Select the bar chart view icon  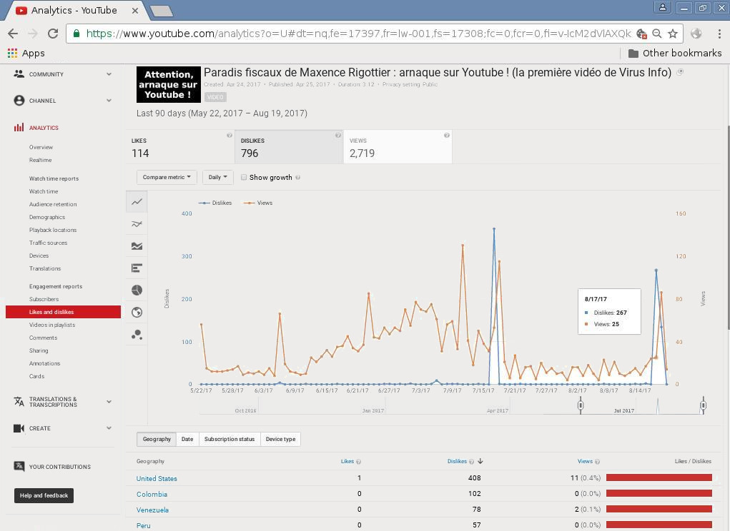click(137, 268)
